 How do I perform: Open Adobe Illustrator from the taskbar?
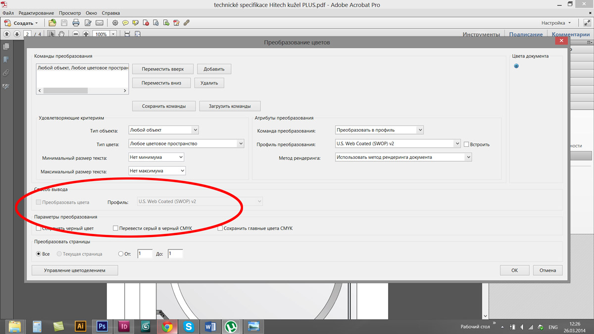click(80, 326)
